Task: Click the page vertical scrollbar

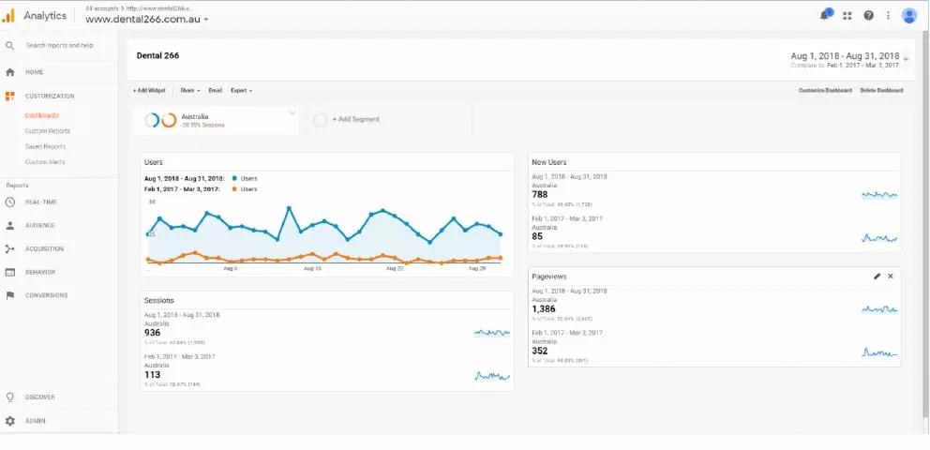Action: coord(925,225)
